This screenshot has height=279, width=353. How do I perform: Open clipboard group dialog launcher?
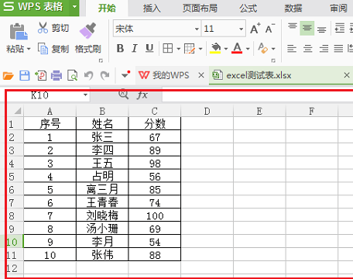coord(101,60)
